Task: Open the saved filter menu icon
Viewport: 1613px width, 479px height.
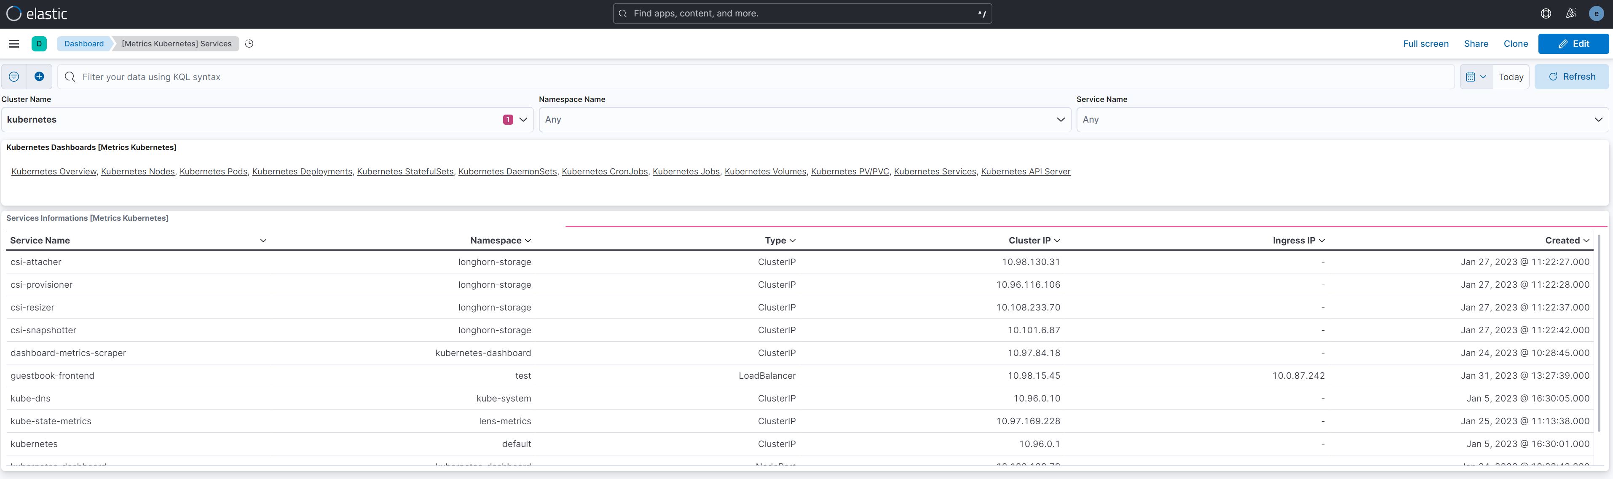Action: tap(14, 76)
